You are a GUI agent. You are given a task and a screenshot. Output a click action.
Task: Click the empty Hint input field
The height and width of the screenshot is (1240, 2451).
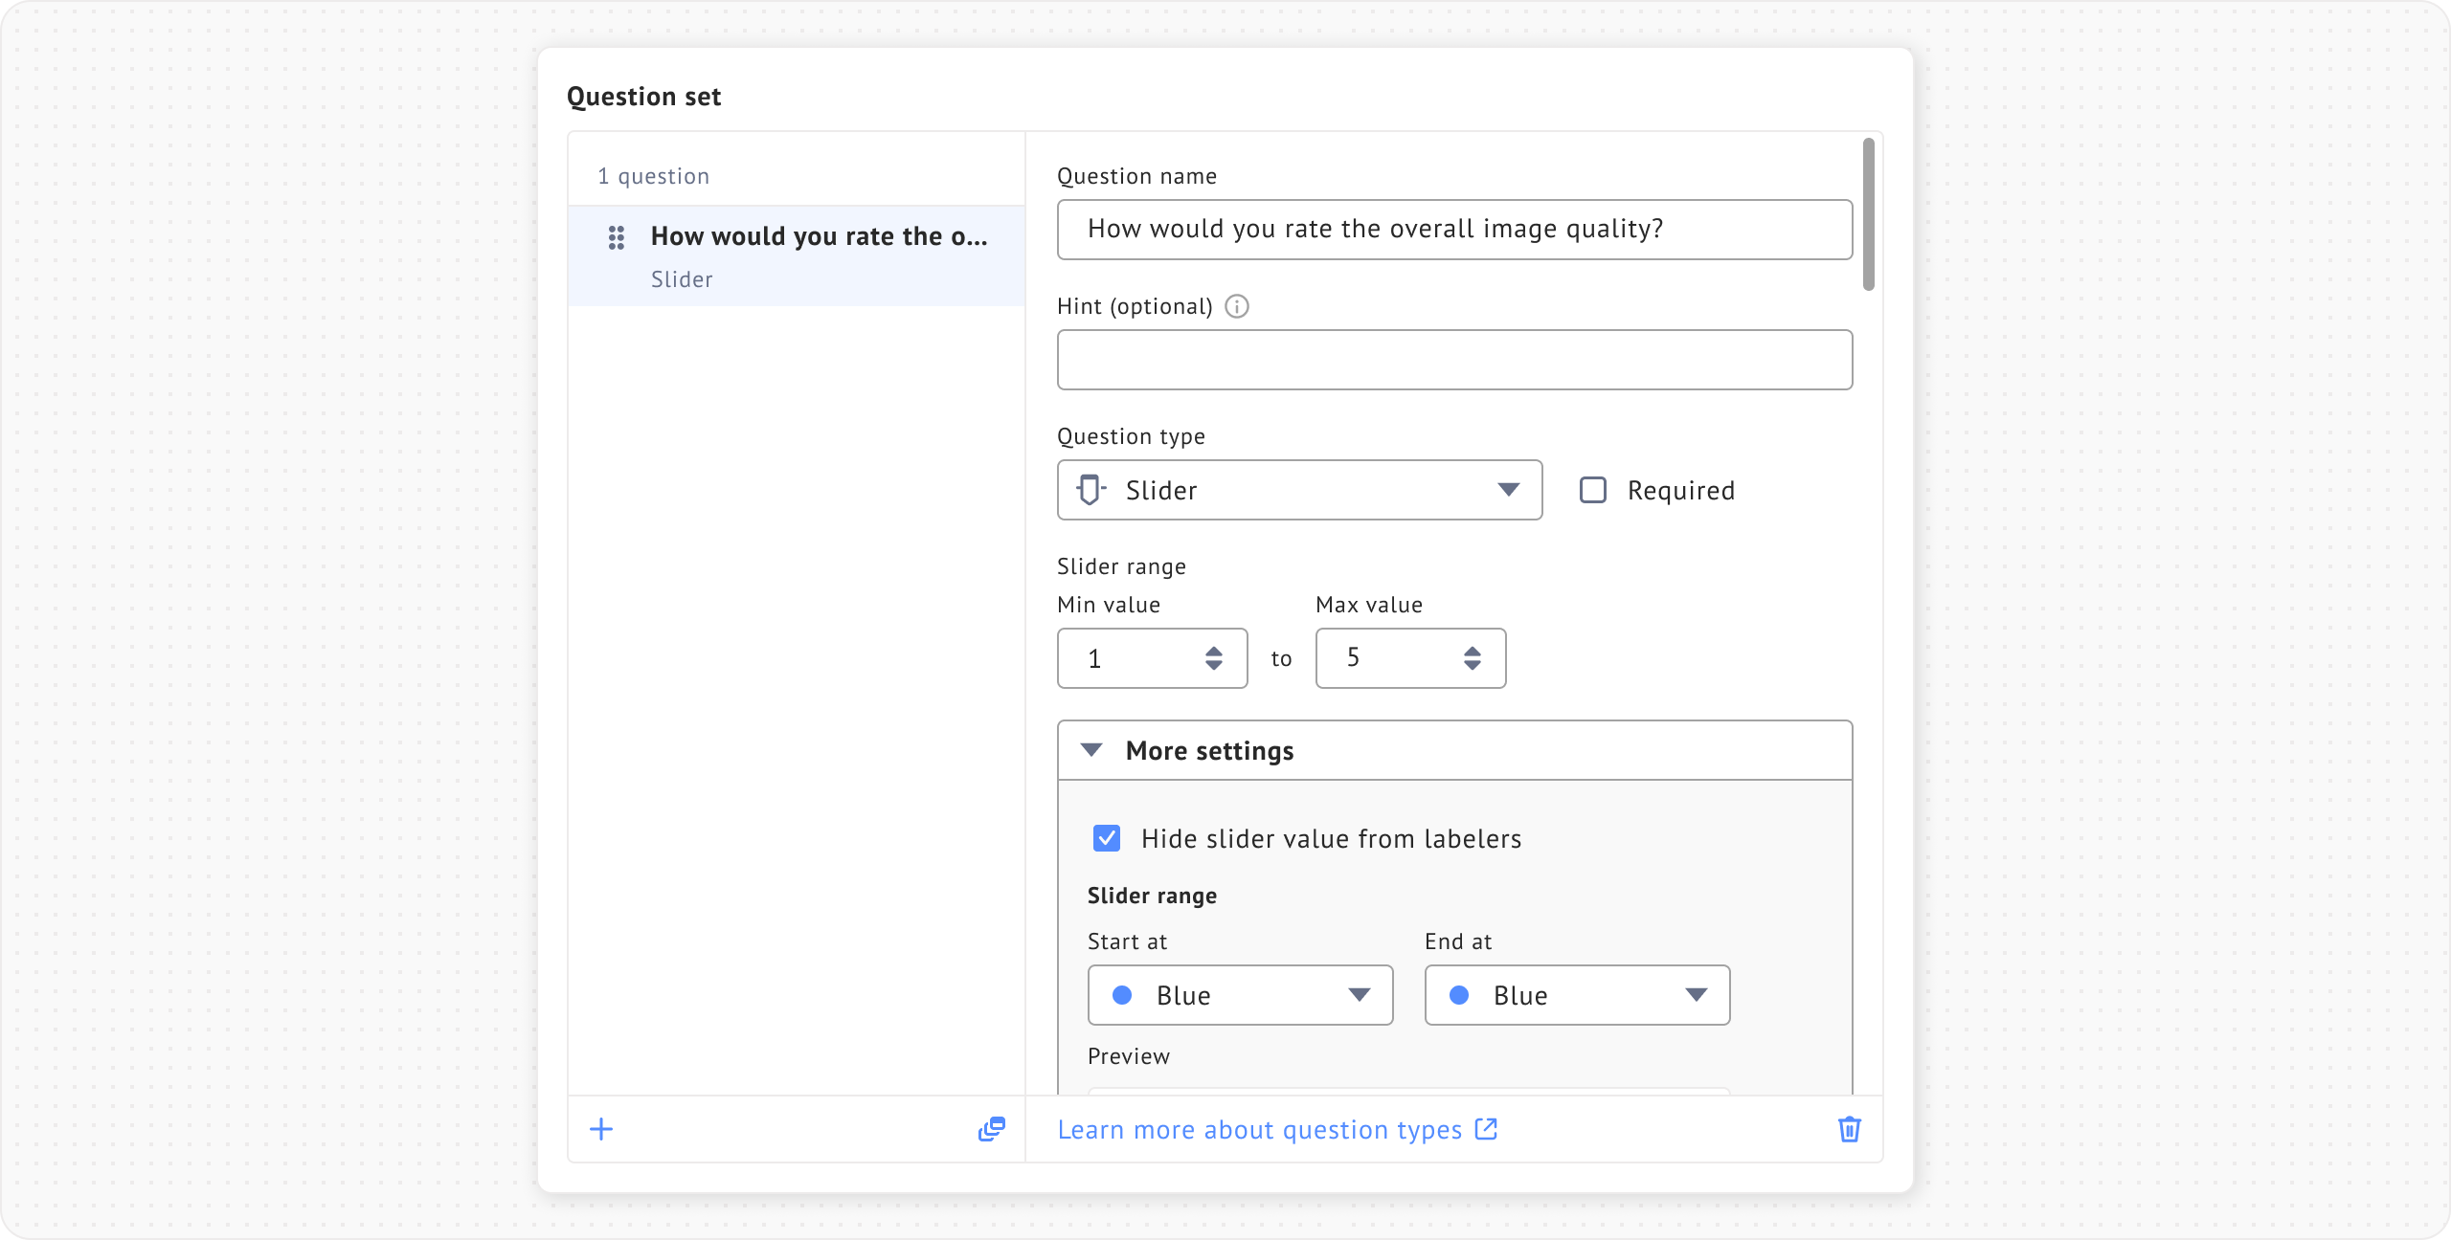(1453, 360)
